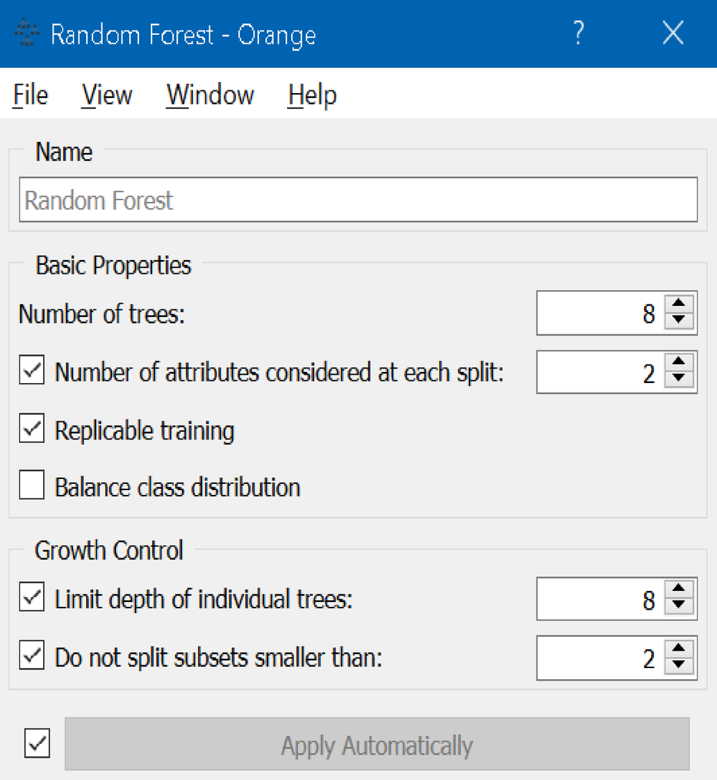Increase minimum subset size for splitting

point(679,649)
